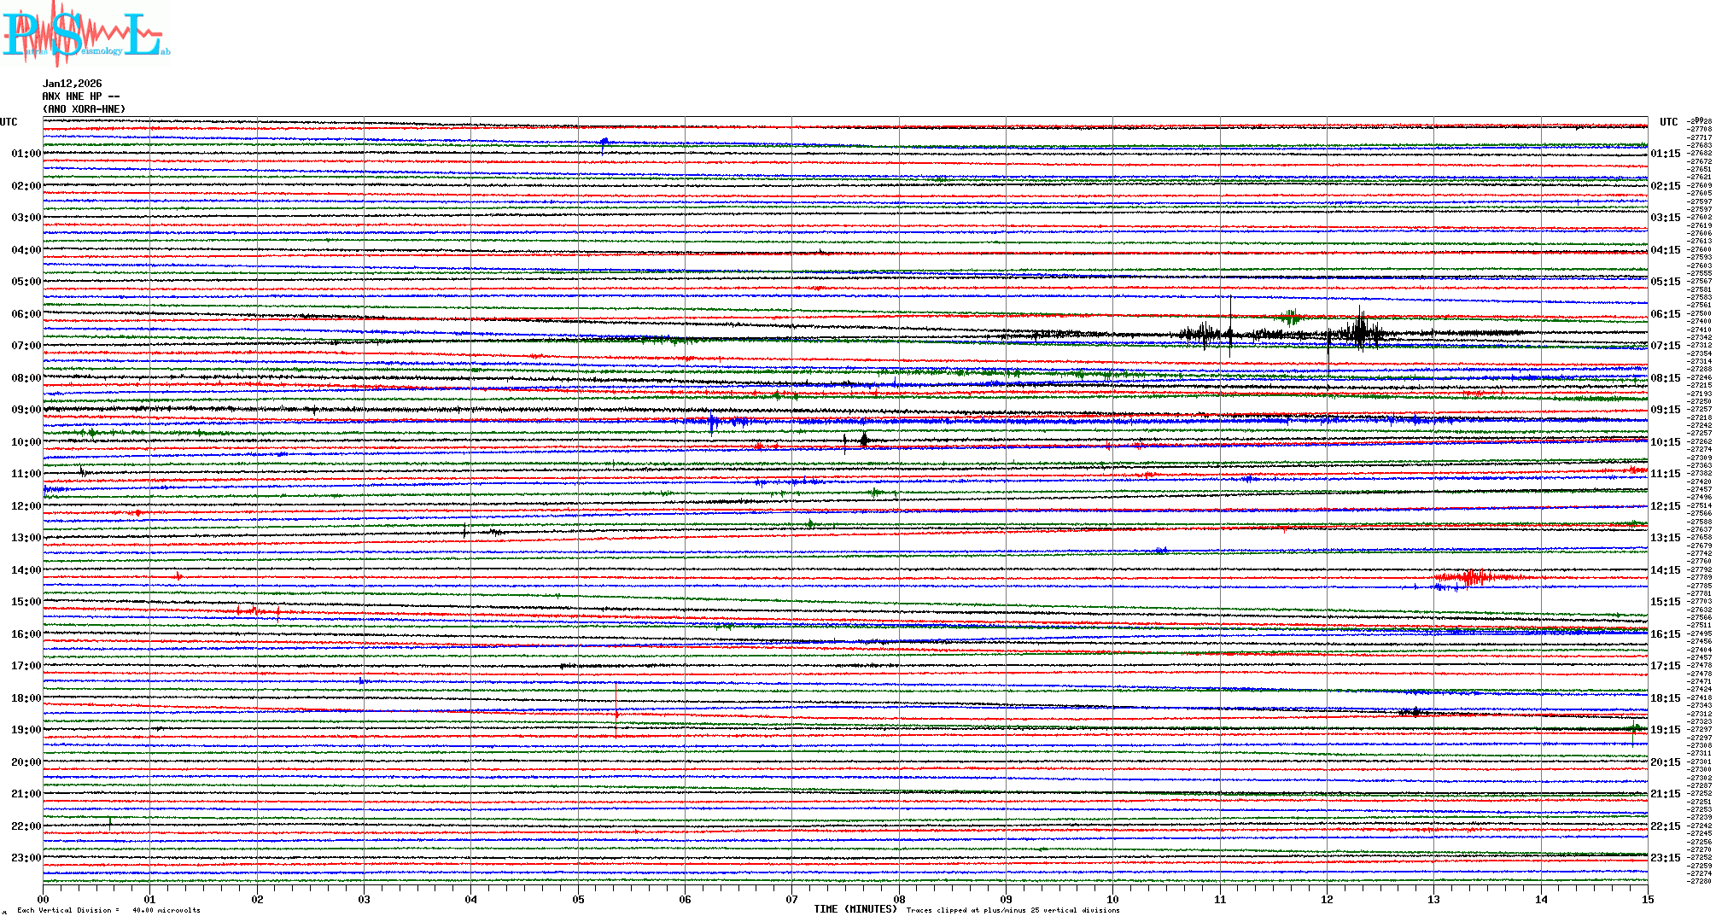
Task: Select the 06:00 hour label on left axis
Action: pyautogui.click(x=26, y=314)
